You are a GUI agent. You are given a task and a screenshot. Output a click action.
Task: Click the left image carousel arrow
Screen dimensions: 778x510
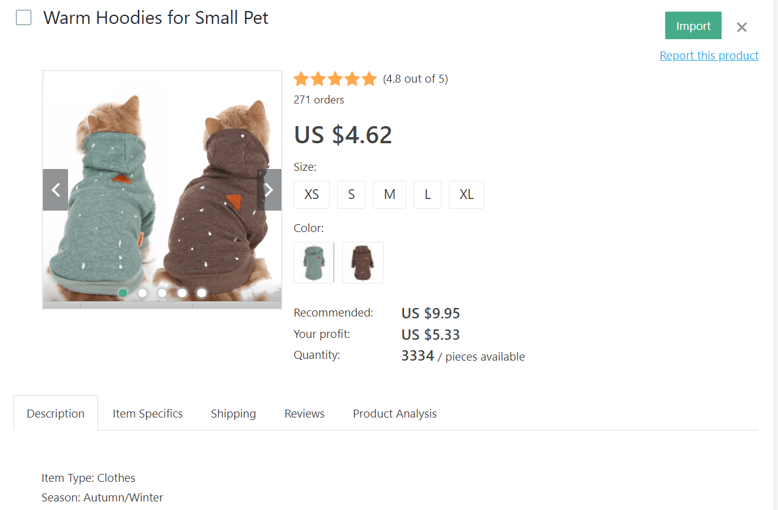click(x=55, y=190)
